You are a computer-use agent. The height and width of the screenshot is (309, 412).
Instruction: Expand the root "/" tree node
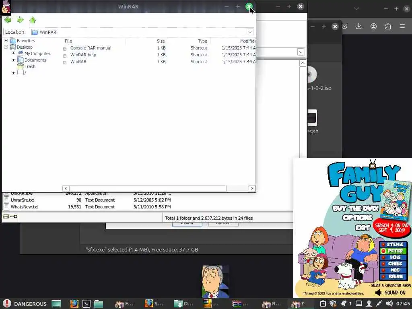tap(13, 72)
